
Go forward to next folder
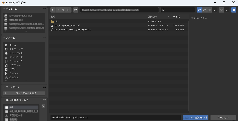58,10
